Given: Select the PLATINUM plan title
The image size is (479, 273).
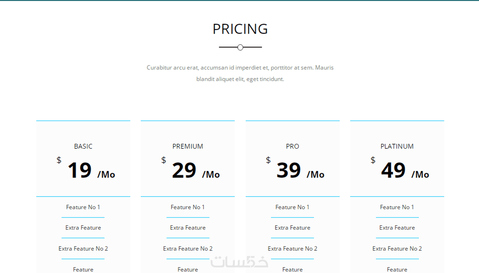Looking at the screenshot, I should [x=397, y=146].
